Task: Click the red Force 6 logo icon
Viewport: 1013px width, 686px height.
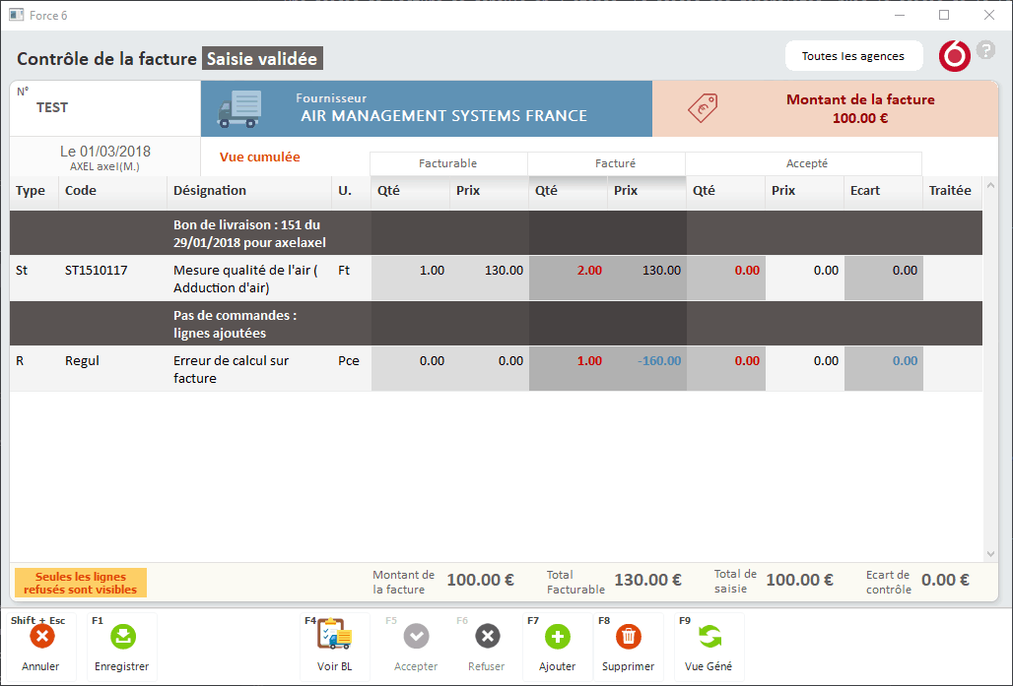Action: coord(954,56)
